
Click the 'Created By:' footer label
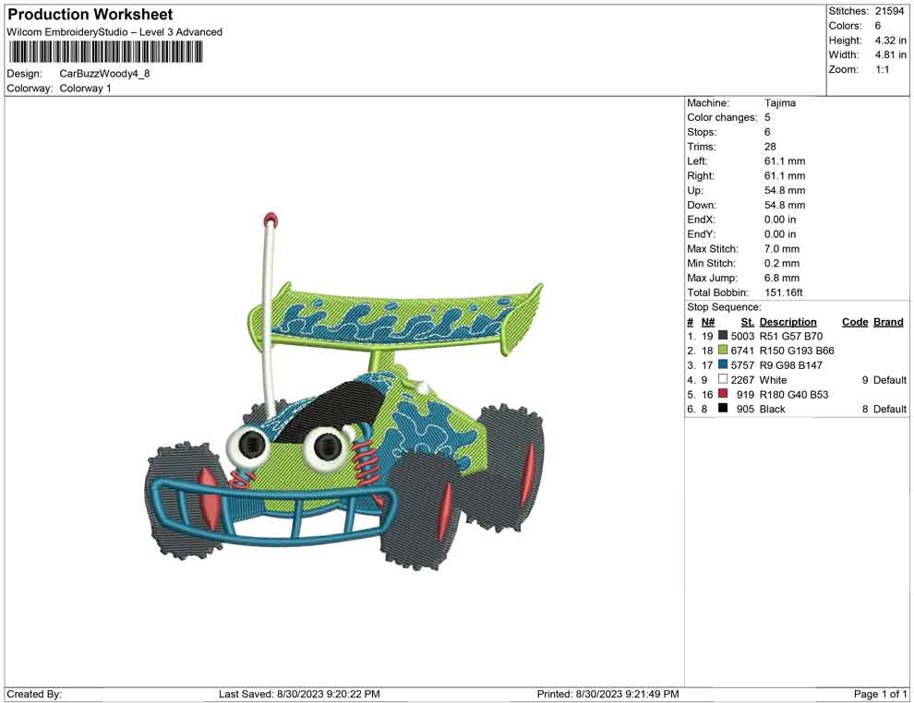point(34,694)
